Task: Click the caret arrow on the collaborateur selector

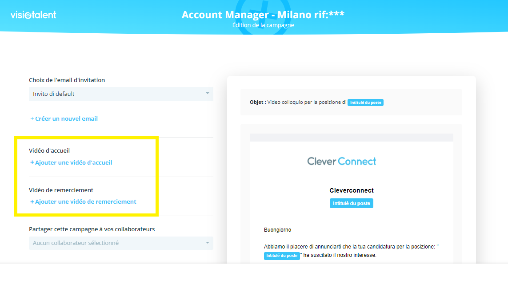Action: point(207,243)
